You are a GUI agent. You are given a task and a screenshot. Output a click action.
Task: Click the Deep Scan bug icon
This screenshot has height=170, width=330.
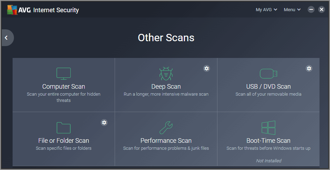166,74
